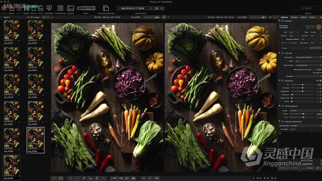Switch to the Adjust tab
The height and width of the screenshot is (181, 322).
303,17
